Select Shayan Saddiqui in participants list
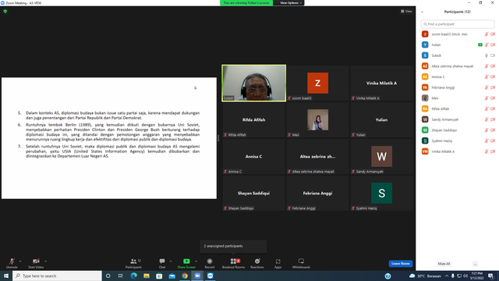 click(x=458, y=130)
